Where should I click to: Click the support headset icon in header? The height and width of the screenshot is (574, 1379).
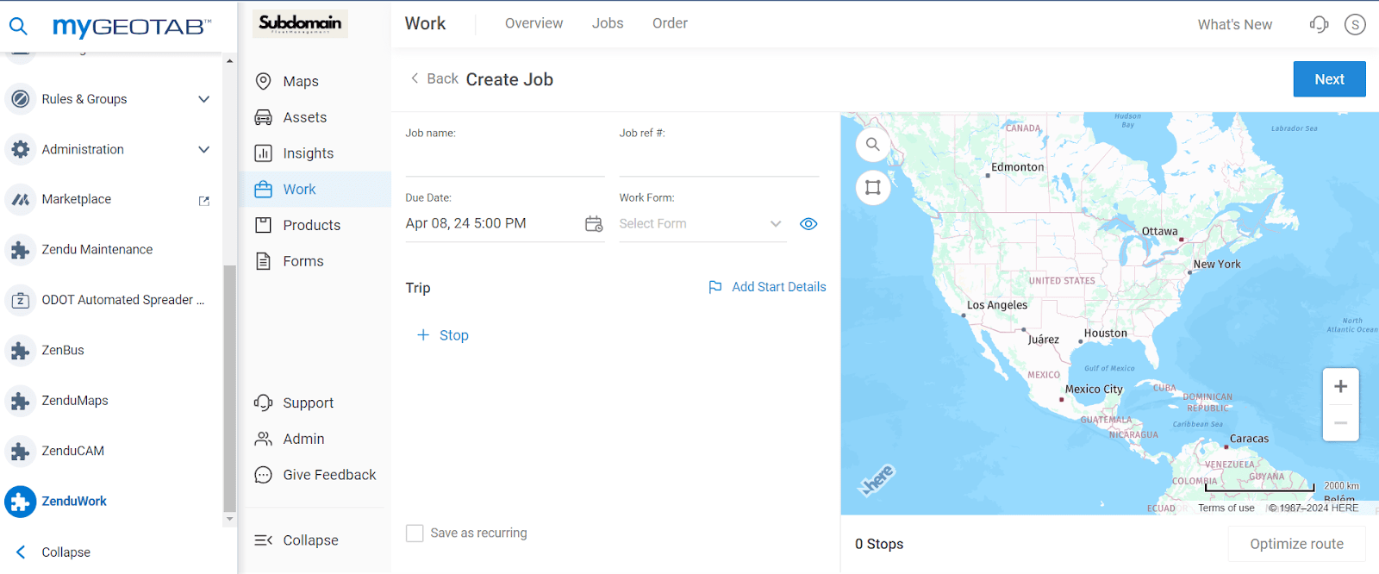pyautogui.click(x=1319, y=24)
